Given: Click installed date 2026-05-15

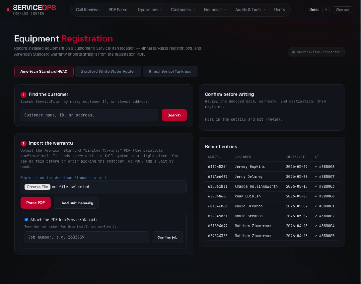Looking at the screenshot, I should tap(297, 186).
